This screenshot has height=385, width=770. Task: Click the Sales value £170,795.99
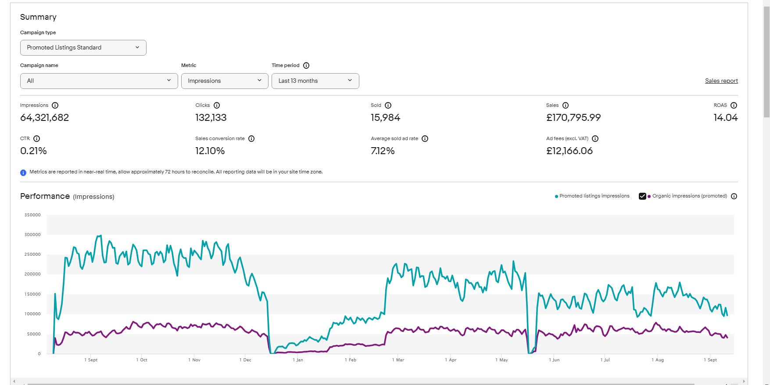573,118
